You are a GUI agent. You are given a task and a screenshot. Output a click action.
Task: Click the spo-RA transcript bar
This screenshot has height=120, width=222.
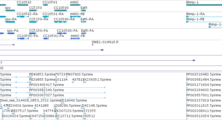[x=10, y=22]
